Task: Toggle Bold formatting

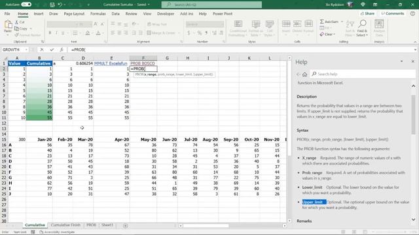Action: click(x=50, y=33)
